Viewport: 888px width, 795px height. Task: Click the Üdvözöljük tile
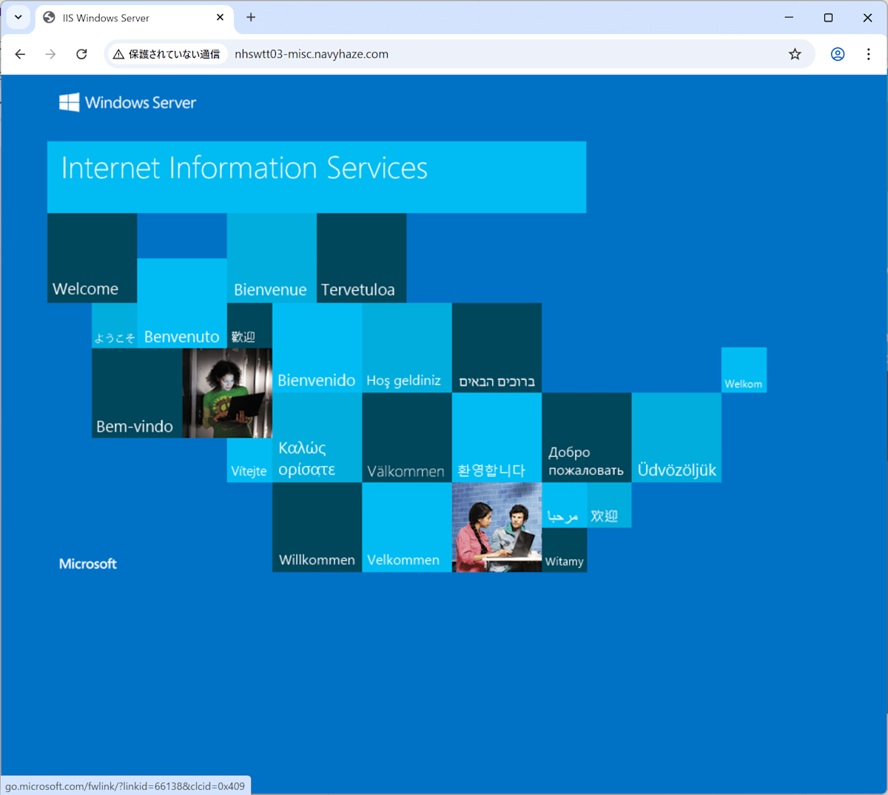point(676,437)
